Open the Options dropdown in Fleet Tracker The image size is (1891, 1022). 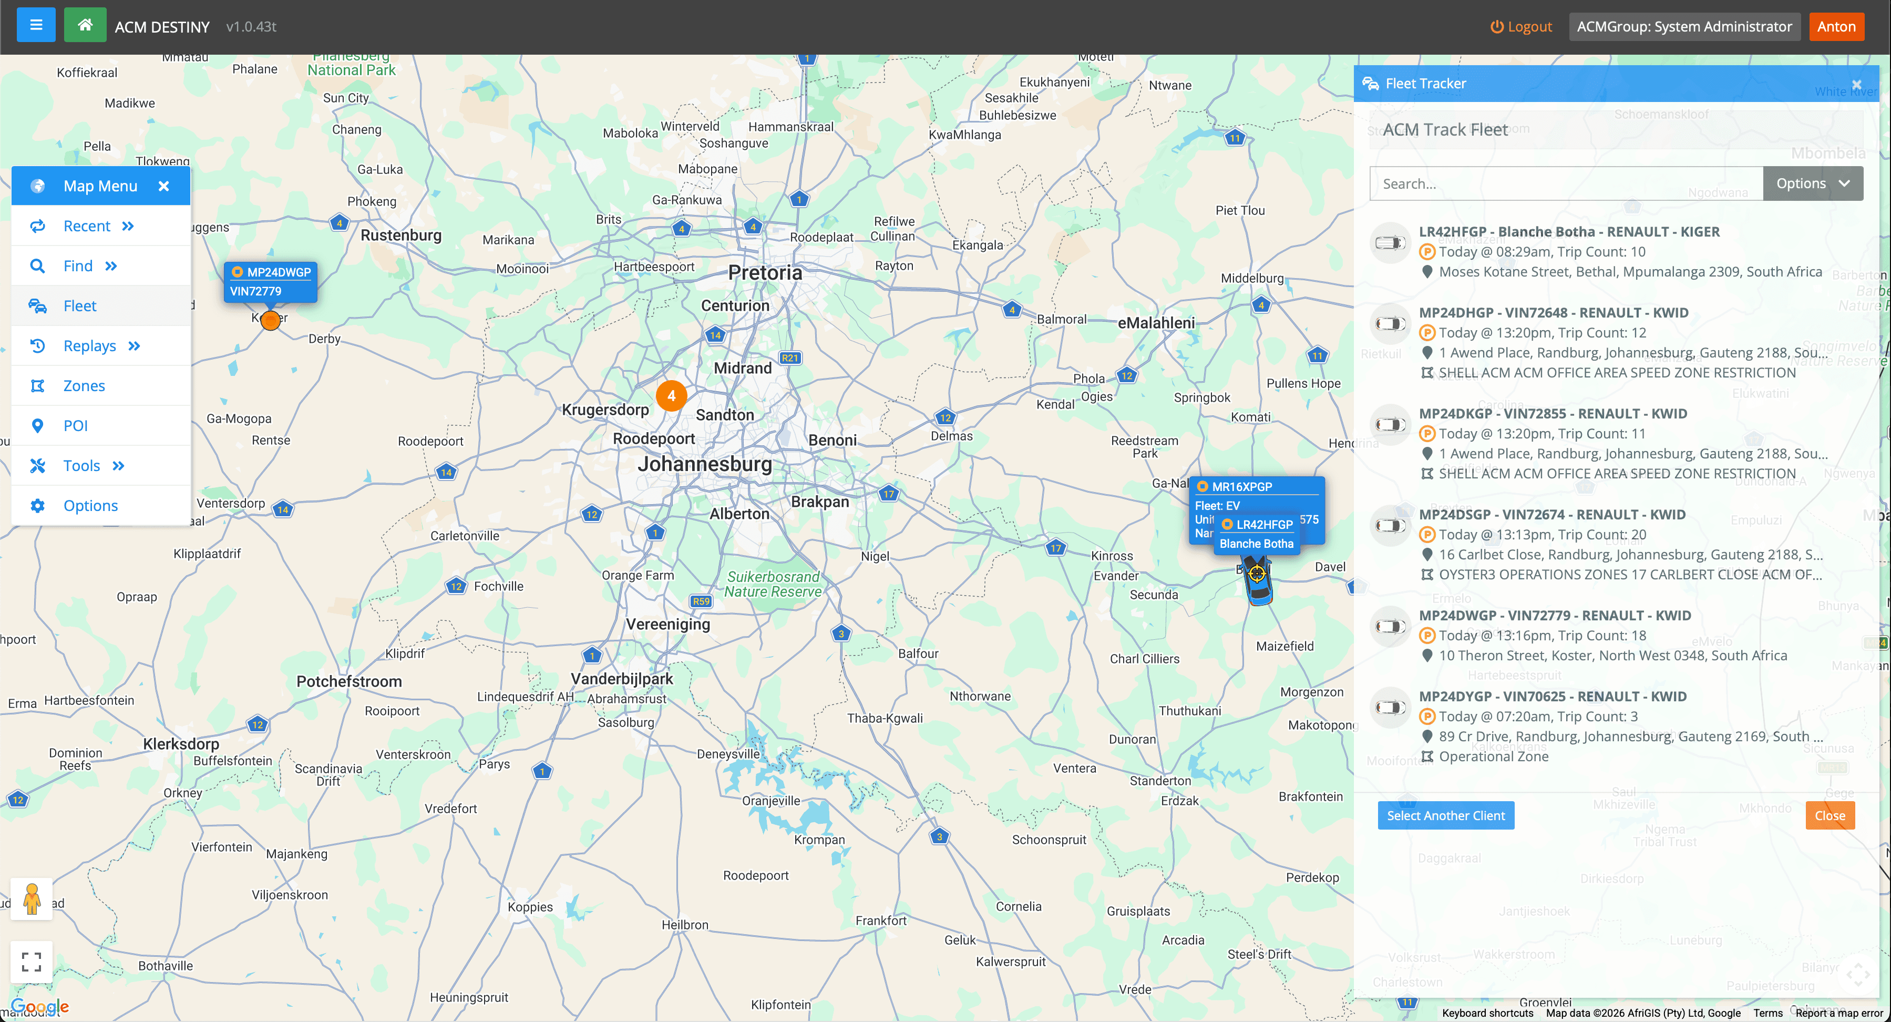[1813, 183]
